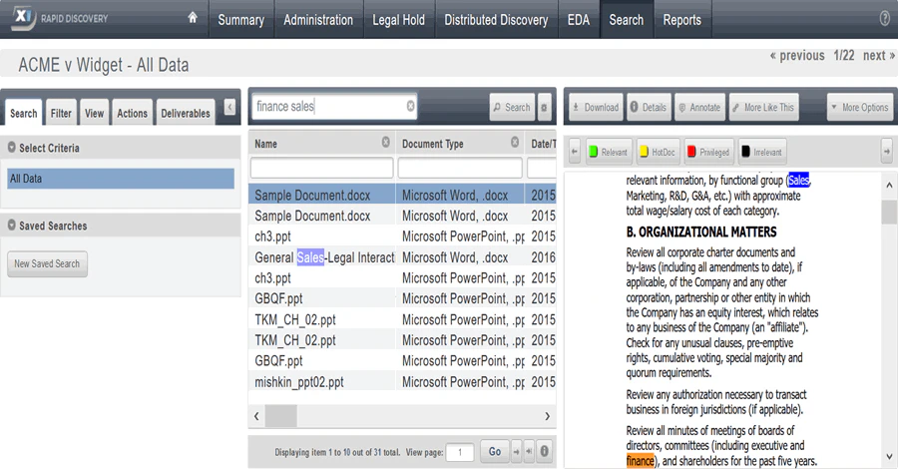This screenshot has width=898, height=469.
Task: Select All Data in Select Criteria
Action: 121,178
